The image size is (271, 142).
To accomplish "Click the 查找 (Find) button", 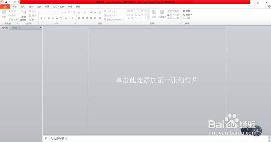I will pyautogui.click(x=187, y=11).
